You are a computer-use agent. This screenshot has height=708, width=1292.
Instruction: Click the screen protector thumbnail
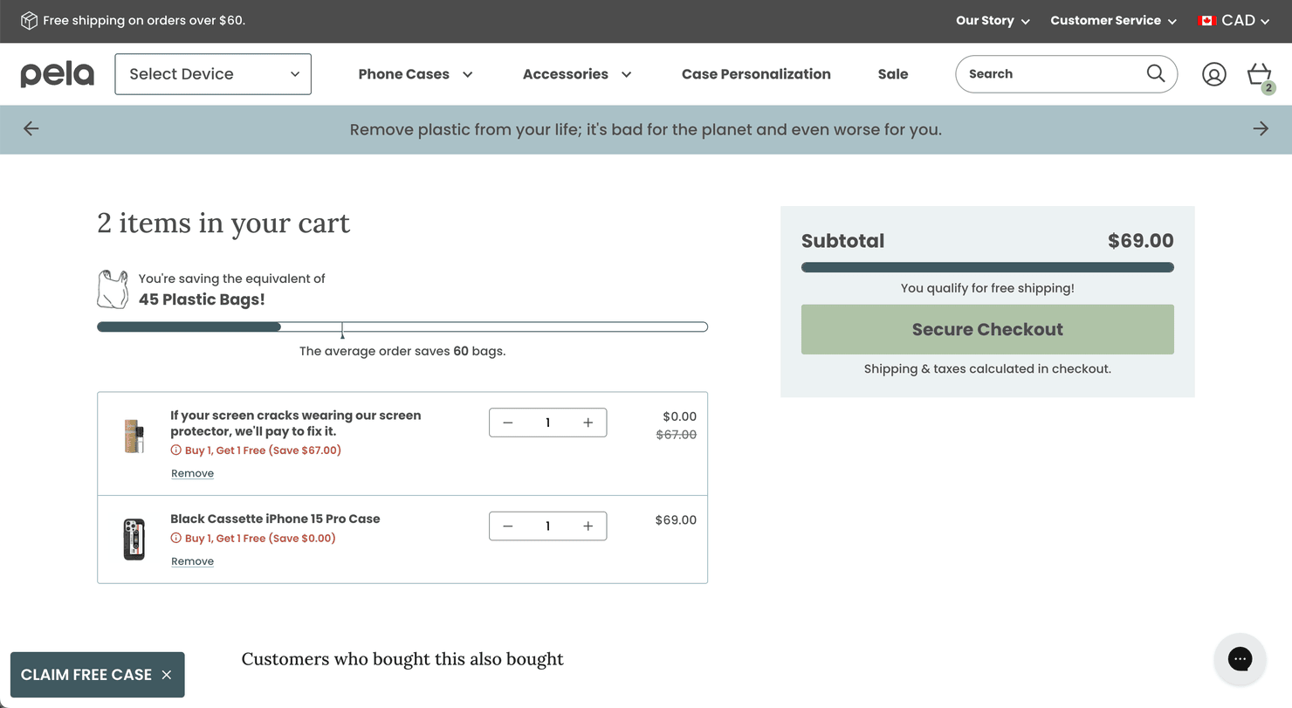pyautogui.click(x=134, y=436)
